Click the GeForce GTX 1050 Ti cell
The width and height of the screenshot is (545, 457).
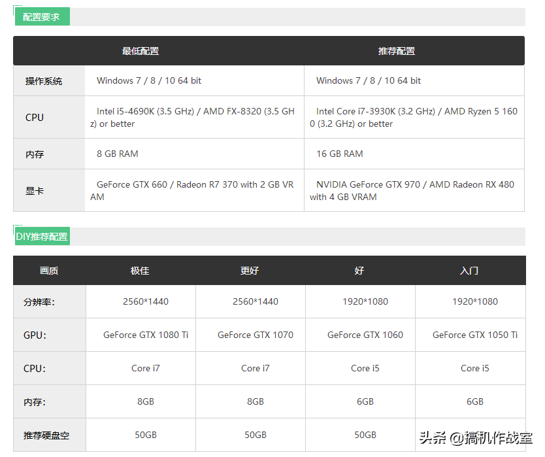[x=475, y=335]
